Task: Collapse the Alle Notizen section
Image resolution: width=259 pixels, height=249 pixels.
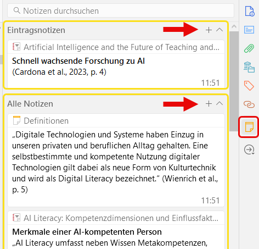Action: click(219, 104)
